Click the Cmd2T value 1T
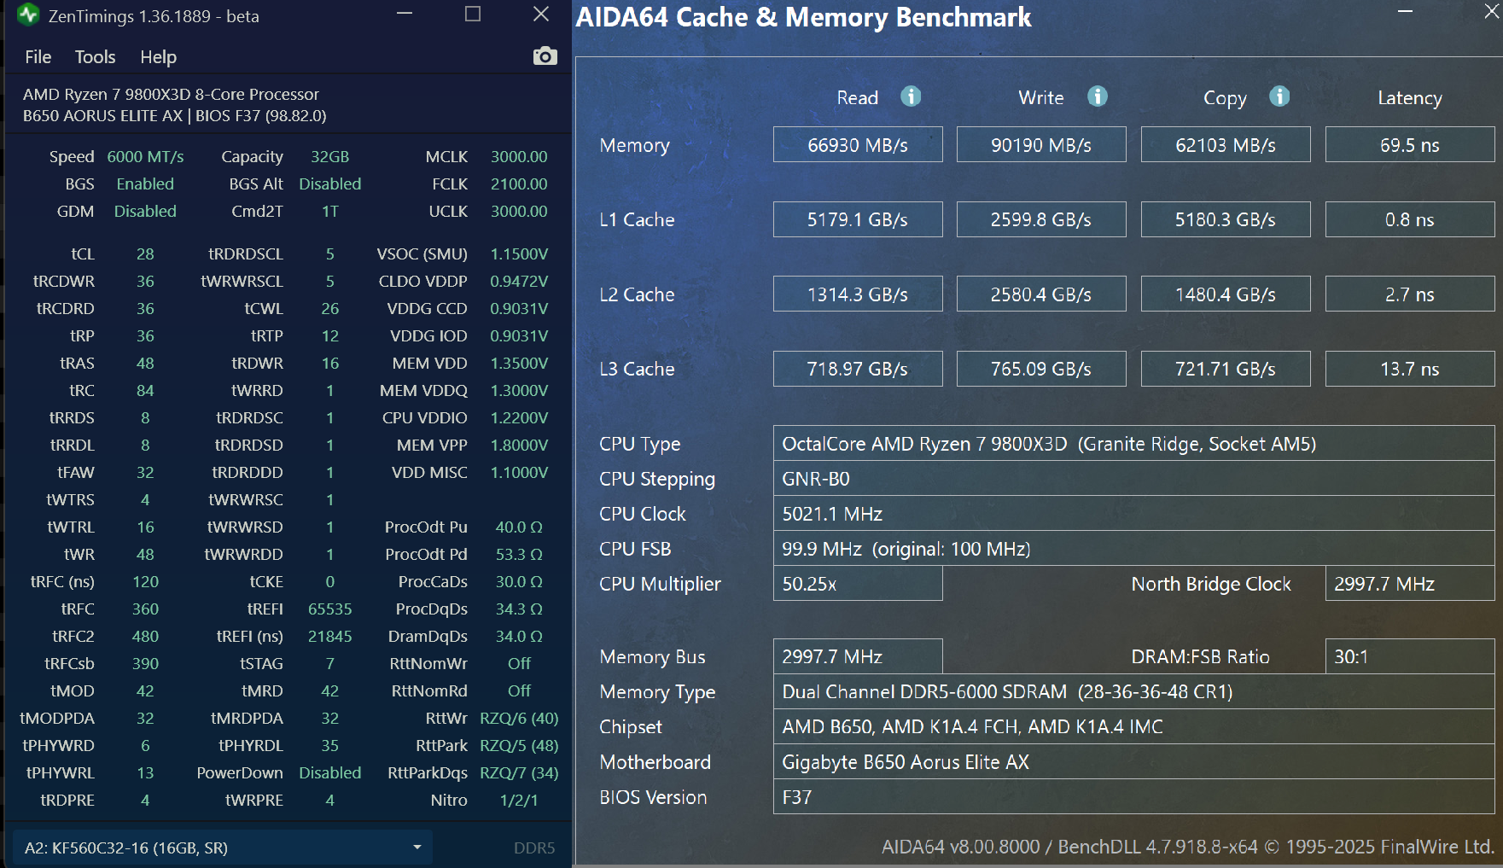Image resolution: width=1503 pixels, height=868 pixels. pyautogui.click(x=329, y=211)
